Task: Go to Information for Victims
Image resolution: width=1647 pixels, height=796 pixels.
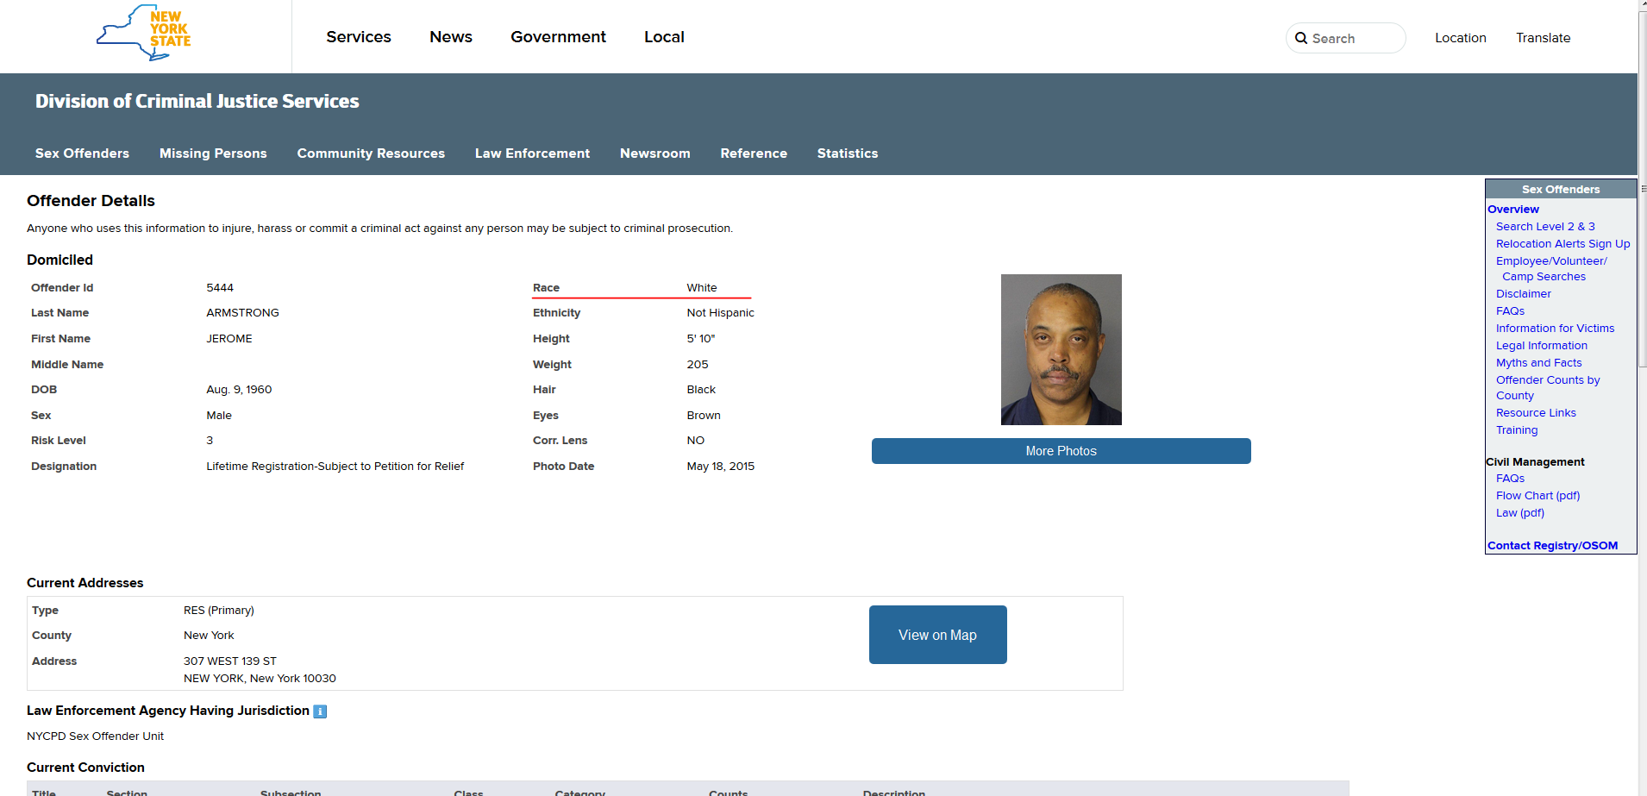Action: pyautogui.click(x=1555, y=329)
